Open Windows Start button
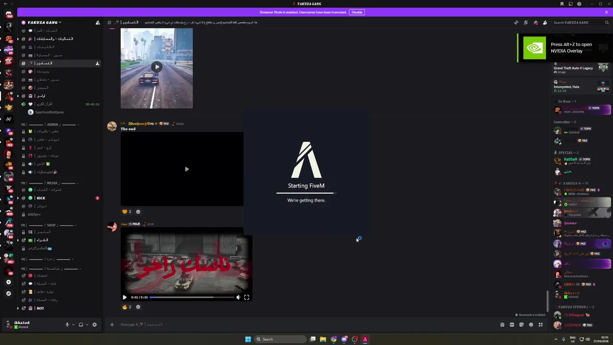Image resolution: width=613 pixels, height=345 pixels. pyautogui.click(x=248, y=339)
